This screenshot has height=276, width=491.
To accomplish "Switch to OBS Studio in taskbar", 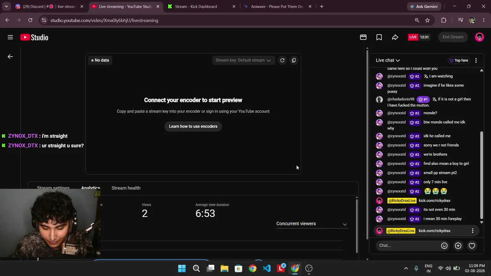I will 309,268.
